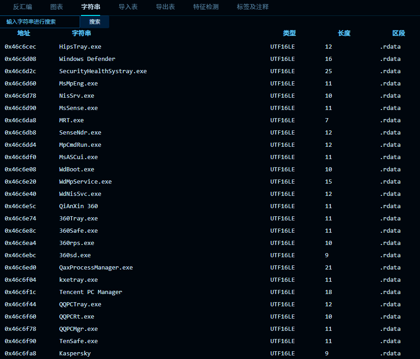420x359 pixels.
Task: Sort by the 地址 column header
Action: (x=24, y=33)
